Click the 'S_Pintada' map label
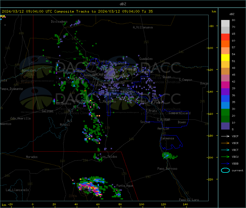Image resolution: width=246 pixels, height=208 pixels. pyautogui.click(x=73, y=79)
